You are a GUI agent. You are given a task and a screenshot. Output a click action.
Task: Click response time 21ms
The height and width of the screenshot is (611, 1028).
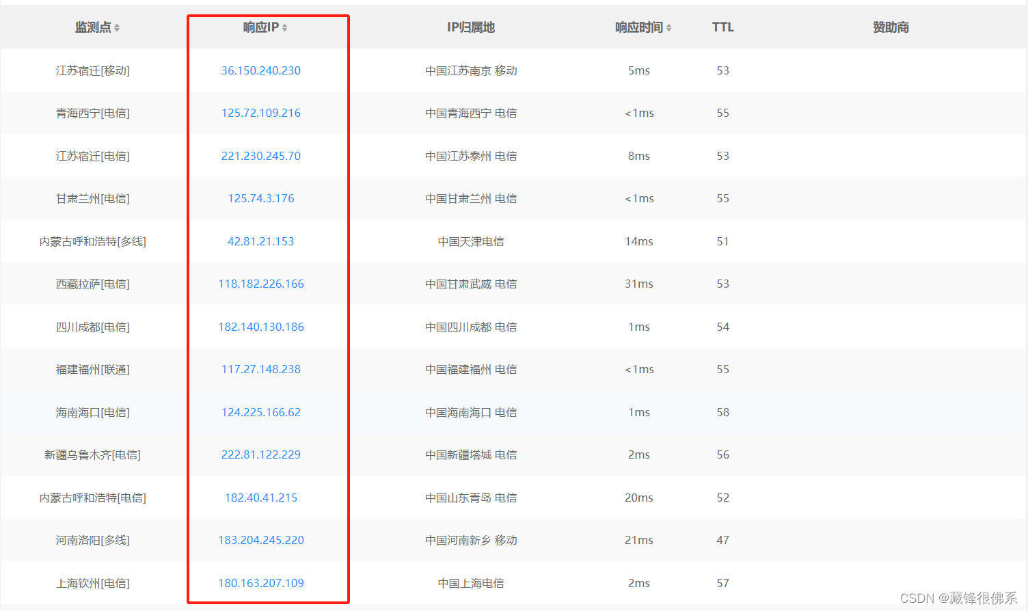tap(639, 540)
